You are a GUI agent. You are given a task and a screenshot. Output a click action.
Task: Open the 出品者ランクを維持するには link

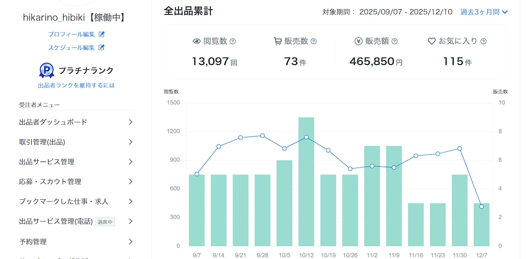click(76, 85)
